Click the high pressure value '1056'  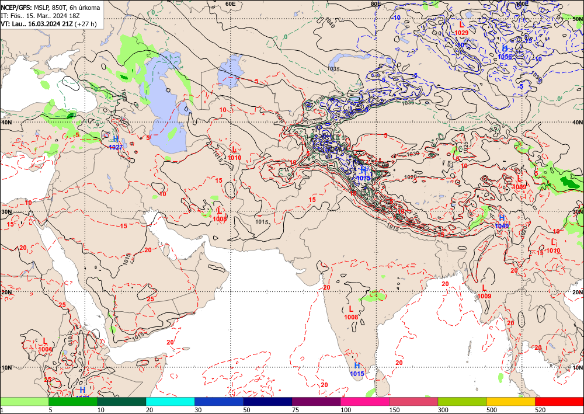point(505,57)
